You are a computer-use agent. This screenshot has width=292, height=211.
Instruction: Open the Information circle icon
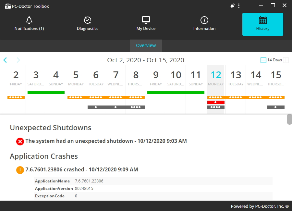204,20
